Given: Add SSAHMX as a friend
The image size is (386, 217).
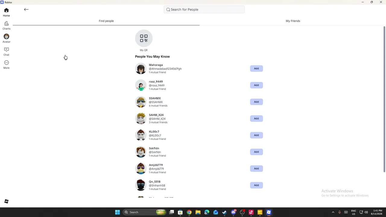Looking at the screenshot, I should pyautogui.click(x=256, y=102).
